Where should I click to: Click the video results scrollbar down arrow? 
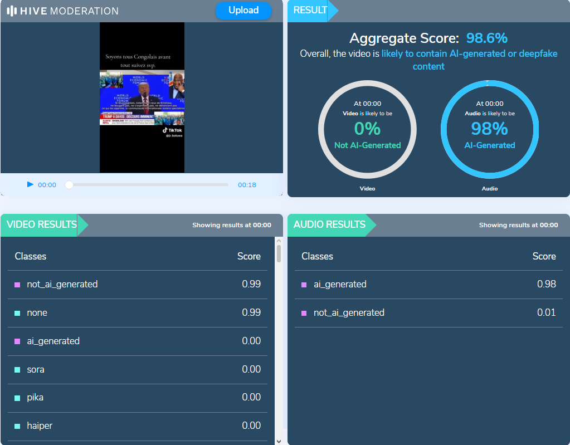279,441
